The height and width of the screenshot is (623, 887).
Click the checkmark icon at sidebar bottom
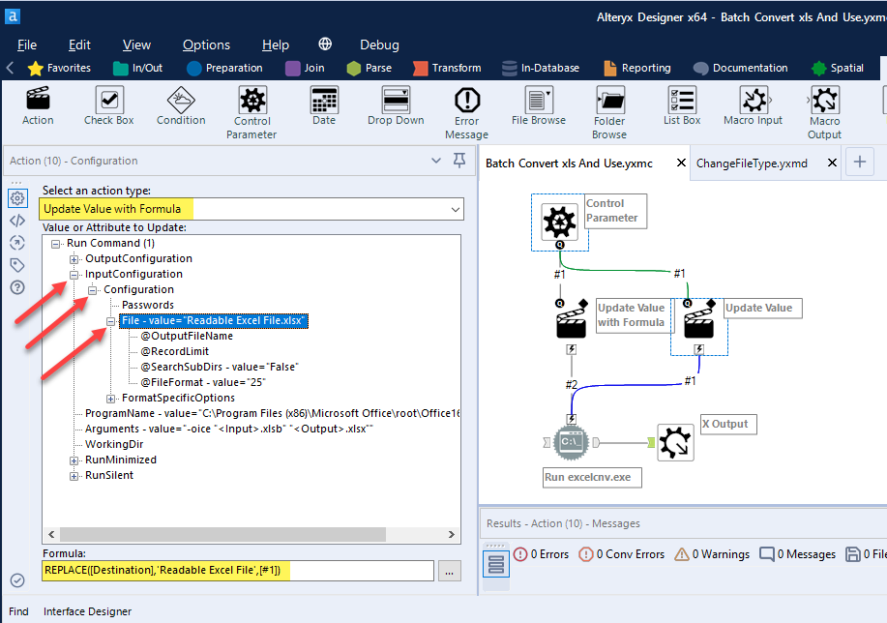tap(17, 580)
